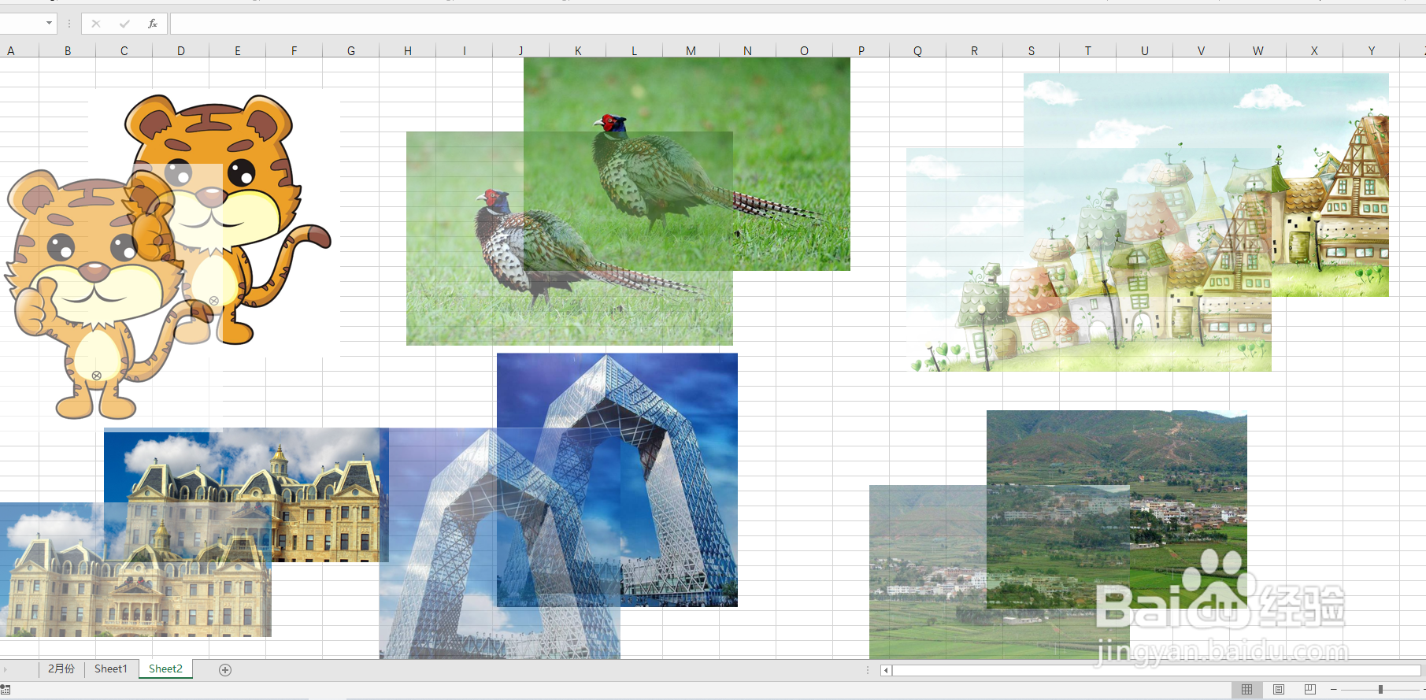The image size is (1426, 700).
Task: Select column P header
Action: point(861,50)
